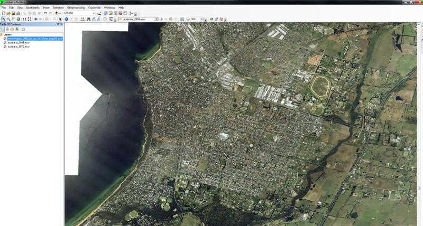This screenshot has height=226, width=423.
Task: Open the Find binoculars tool
Action: tap(88, 19)
